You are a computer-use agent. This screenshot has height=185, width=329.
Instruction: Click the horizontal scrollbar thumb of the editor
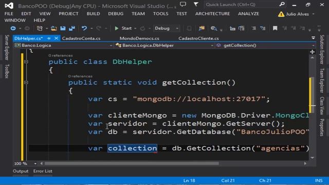click(x=132, y=163)
